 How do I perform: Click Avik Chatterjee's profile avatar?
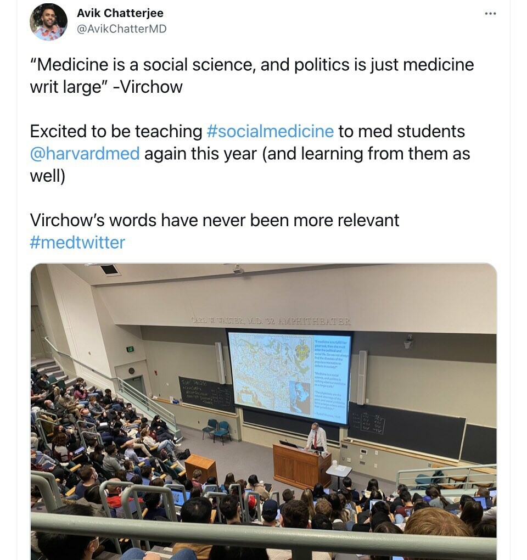pos(49,21)
